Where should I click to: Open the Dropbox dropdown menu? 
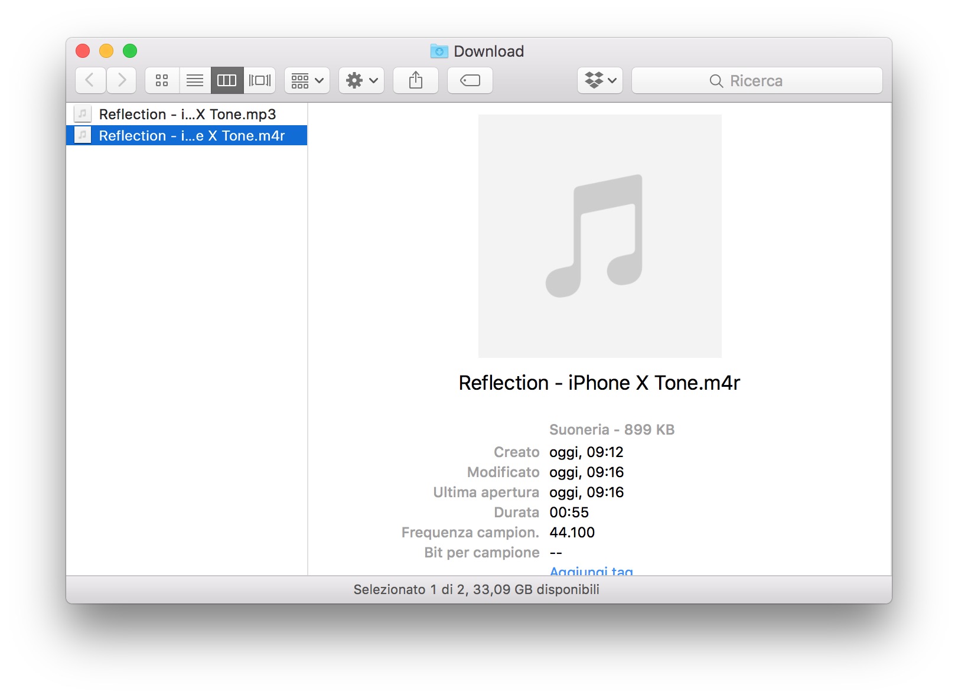click(x=600, y=80)
